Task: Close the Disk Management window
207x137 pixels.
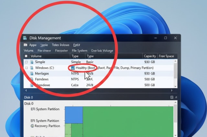Action: pyautogui.click(x=175, y=38)
